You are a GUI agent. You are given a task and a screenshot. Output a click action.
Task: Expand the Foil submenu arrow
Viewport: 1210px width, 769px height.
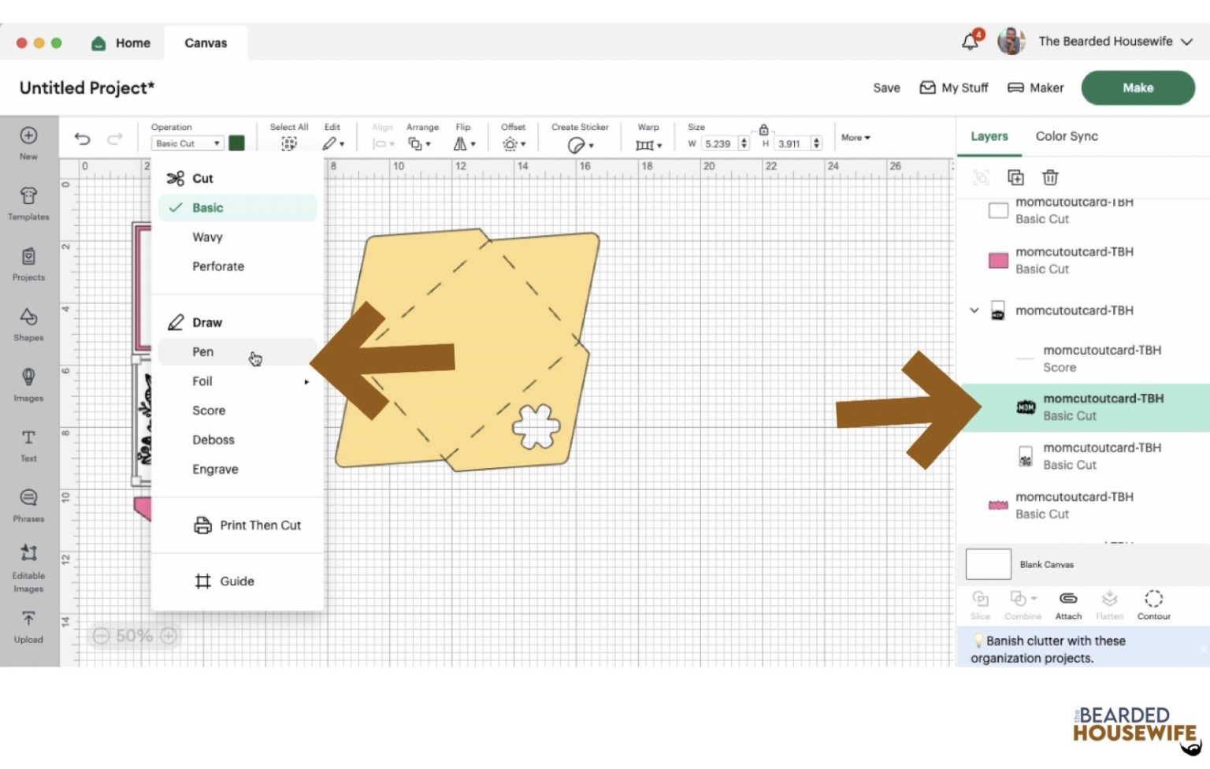point(306,382)
